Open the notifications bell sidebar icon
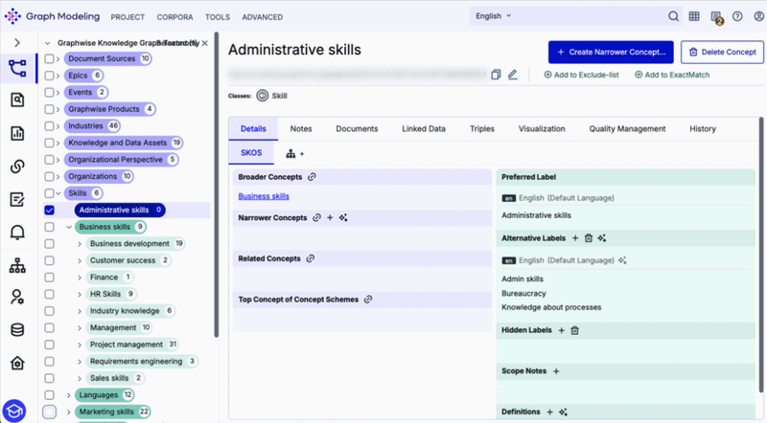Viewport: 767px width, 423px height. 17,232
